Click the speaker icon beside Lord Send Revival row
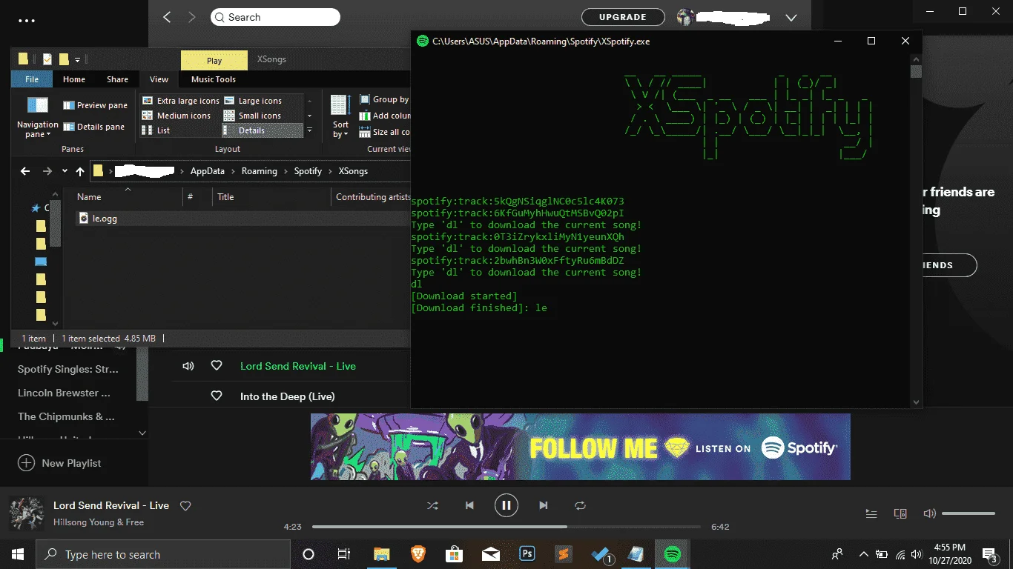 (188, 366)
